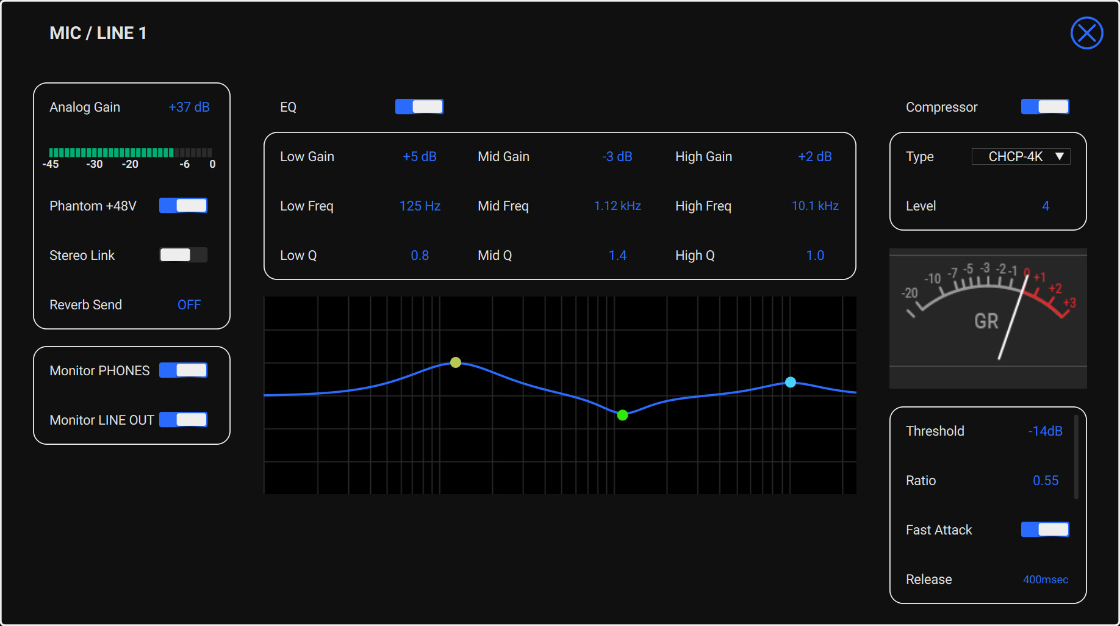Screen dimensions: 1120x626
Task: Click the Threshold -14dB value
Action: [x=1045, y=431]
